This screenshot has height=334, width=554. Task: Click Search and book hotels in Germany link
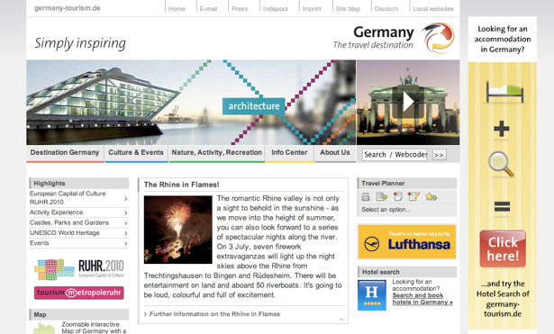422,299
